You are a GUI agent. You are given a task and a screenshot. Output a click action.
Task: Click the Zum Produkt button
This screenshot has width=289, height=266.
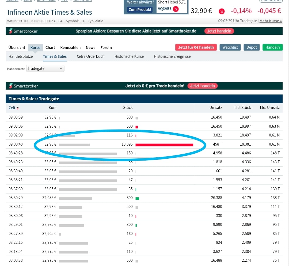(140, 10)
